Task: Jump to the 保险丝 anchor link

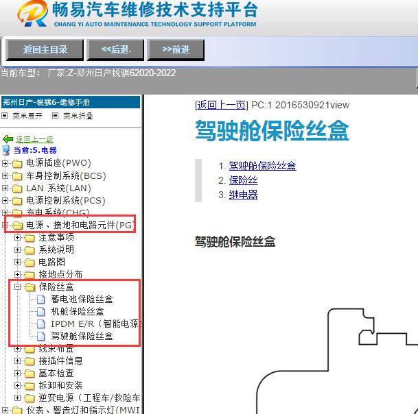Action: click(243, 180)
